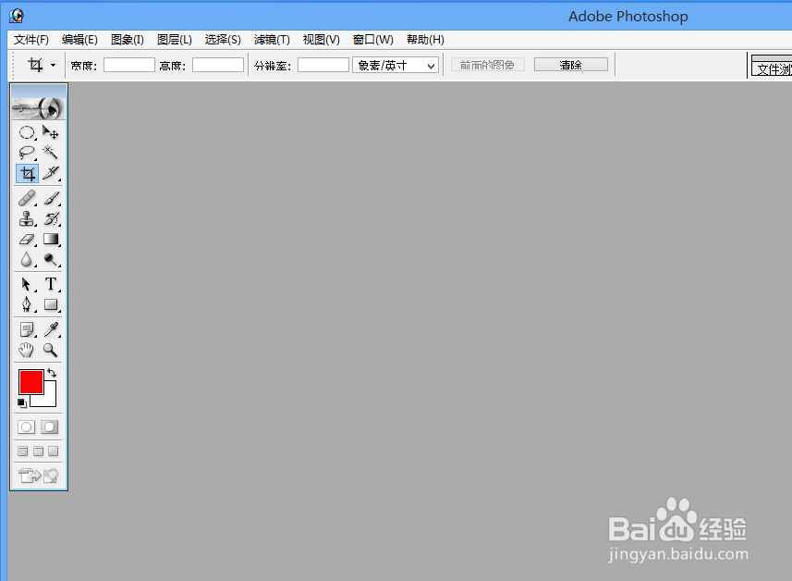
Task: Click the 高度 input field
Action: click(x=218, y=65)
